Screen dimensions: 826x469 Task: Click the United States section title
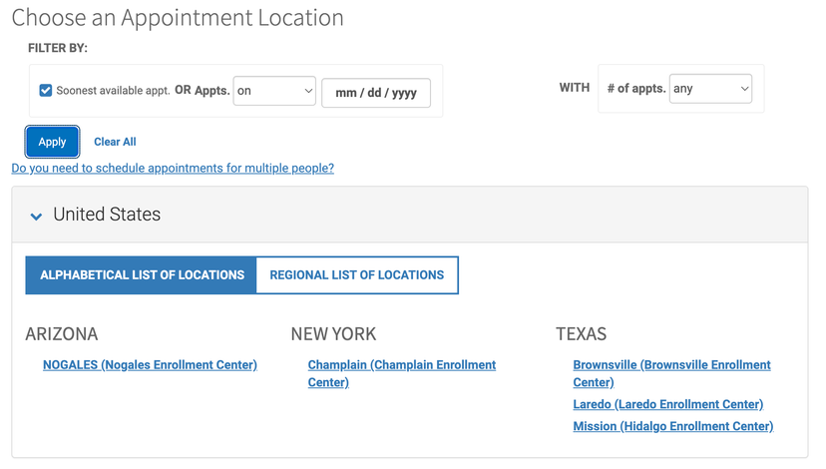[x=107, y=215]
